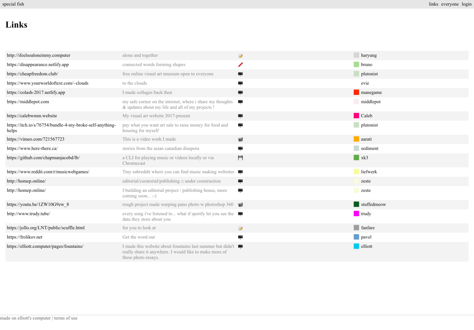The width and height of the screenshot is (474, 330).
Task: Click the monitor icon in the cheapfreedom.club row
Action: point(240,74)
